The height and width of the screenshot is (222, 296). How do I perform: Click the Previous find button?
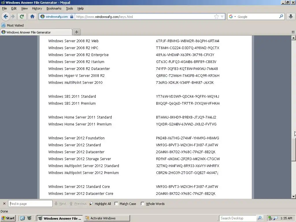[78, 204]
